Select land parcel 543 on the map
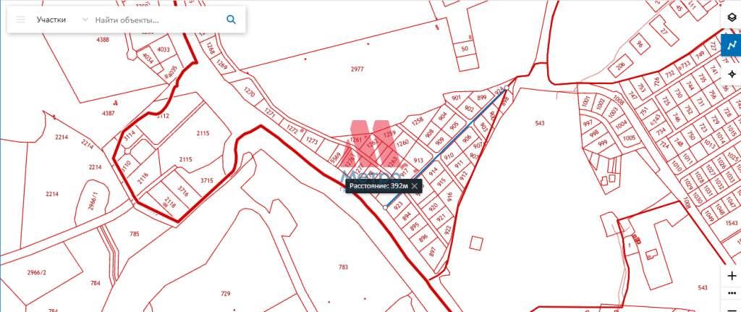Viewport: 741px width, 312px height. (x=540, y=123)
